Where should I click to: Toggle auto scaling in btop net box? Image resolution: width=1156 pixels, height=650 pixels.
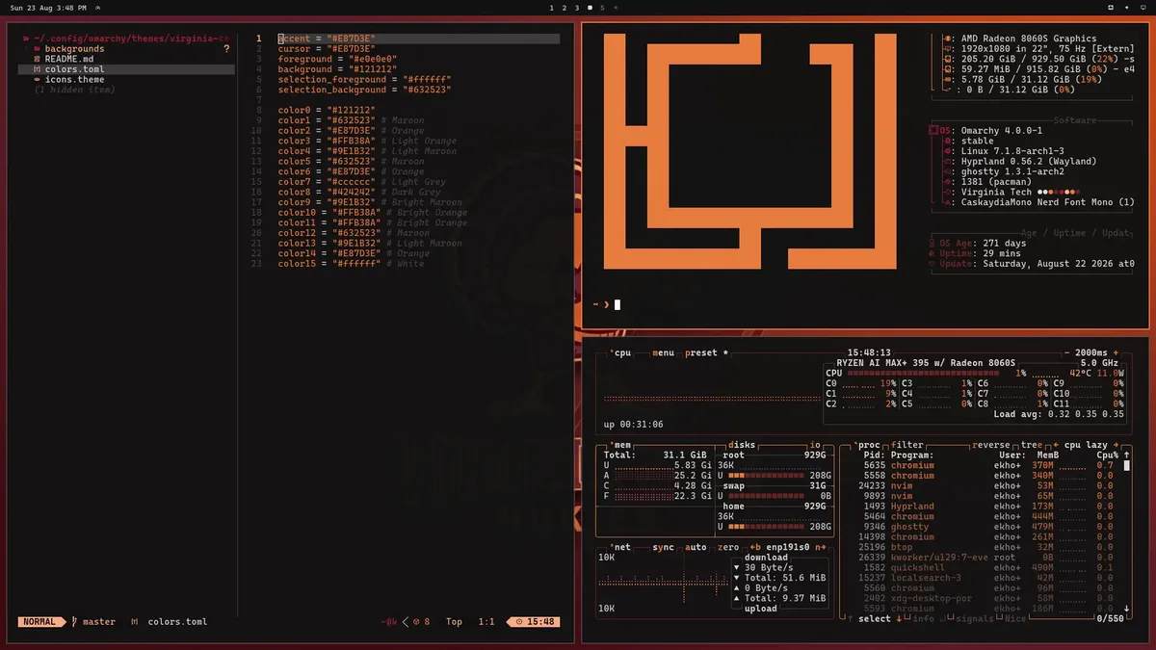coord(696,547)
